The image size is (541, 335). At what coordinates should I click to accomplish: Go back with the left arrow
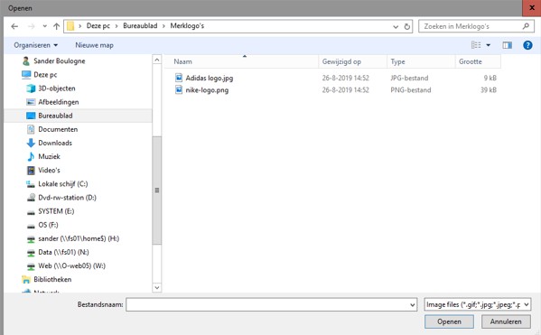coord(14,26)
